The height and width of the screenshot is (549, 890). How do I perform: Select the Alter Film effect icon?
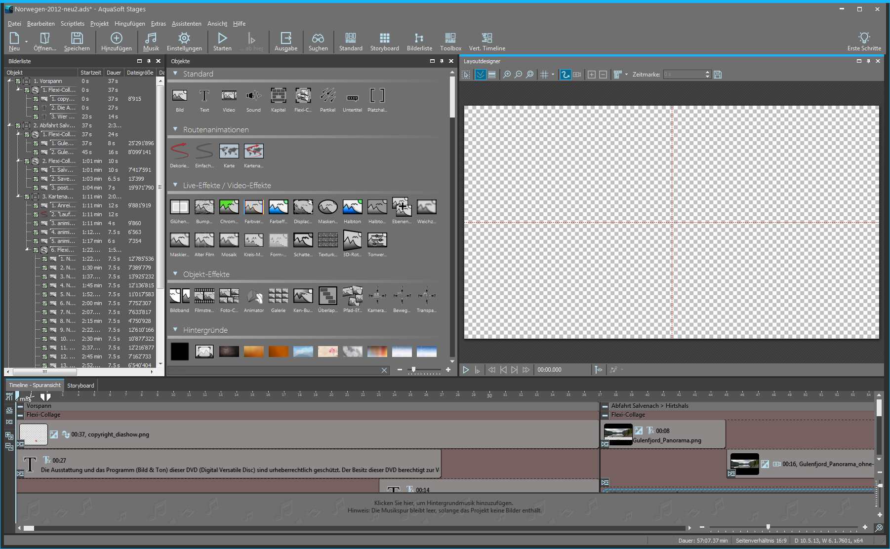204,240
